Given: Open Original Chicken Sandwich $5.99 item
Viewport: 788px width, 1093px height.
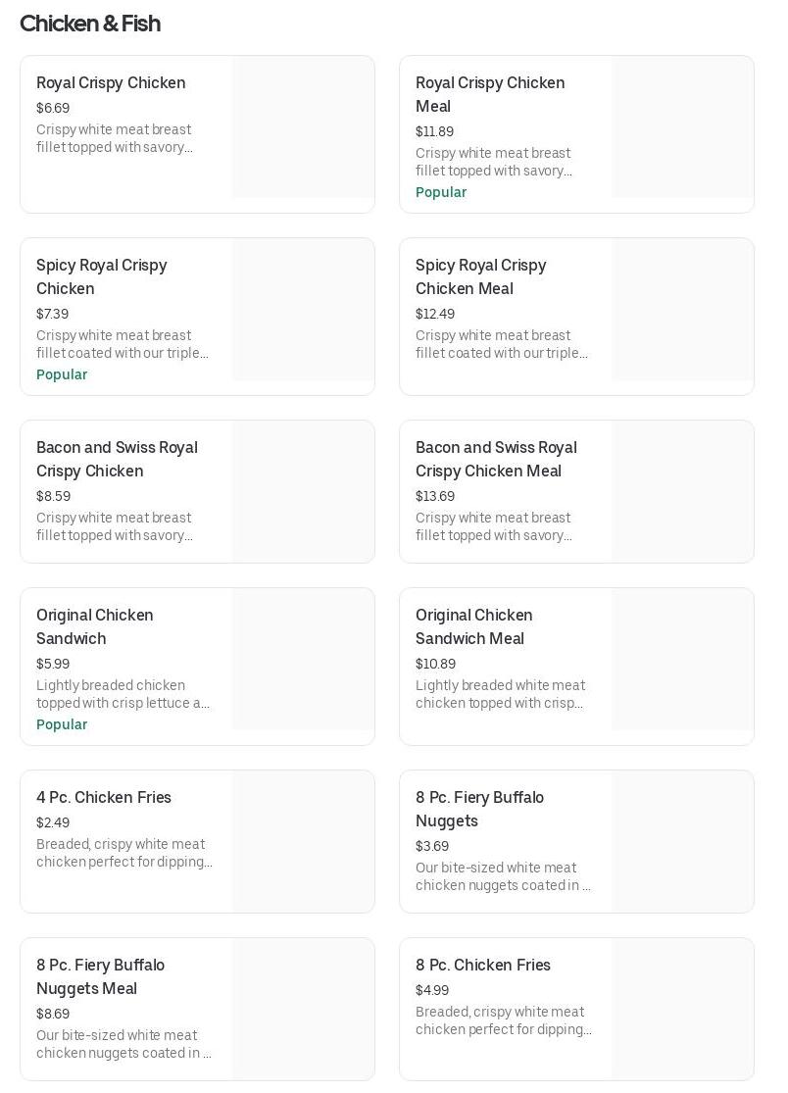Looking at the screenshot, I should click(94, 626).
